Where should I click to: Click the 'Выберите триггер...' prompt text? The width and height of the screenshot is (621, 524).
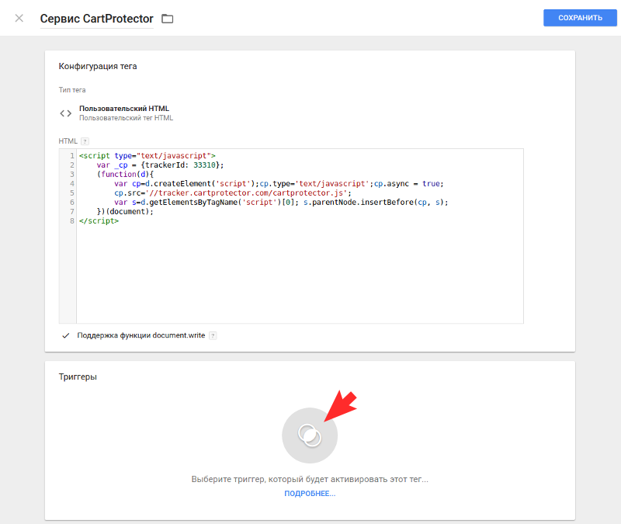point(310,479)
